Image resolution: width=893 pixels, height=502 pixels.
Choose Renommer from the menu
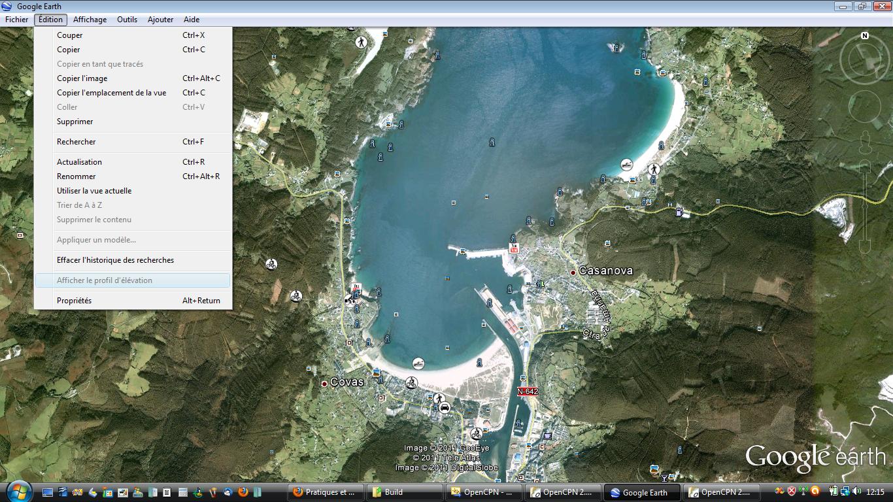tap(76, 176)
